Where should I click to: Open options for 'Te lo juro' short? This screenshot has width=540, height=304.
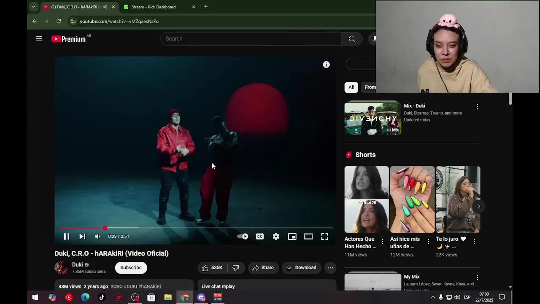[474, 242]
